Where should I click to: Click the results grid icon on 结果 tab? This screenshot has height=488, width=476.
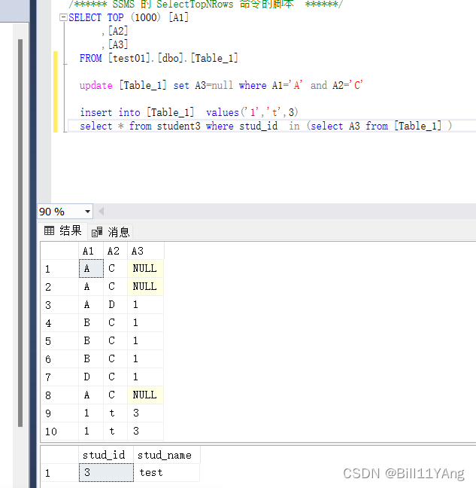[x=49, y=230]
